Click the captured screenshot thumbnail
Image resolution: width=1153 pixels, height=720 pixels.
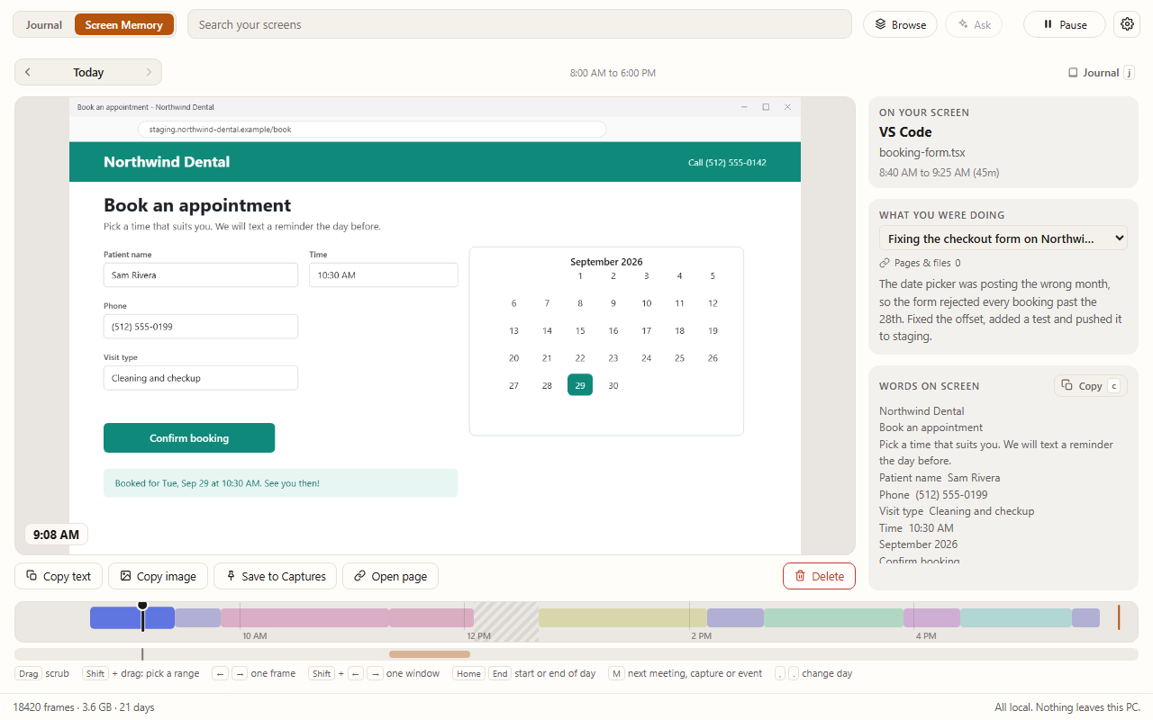click(x=435, y=326)
